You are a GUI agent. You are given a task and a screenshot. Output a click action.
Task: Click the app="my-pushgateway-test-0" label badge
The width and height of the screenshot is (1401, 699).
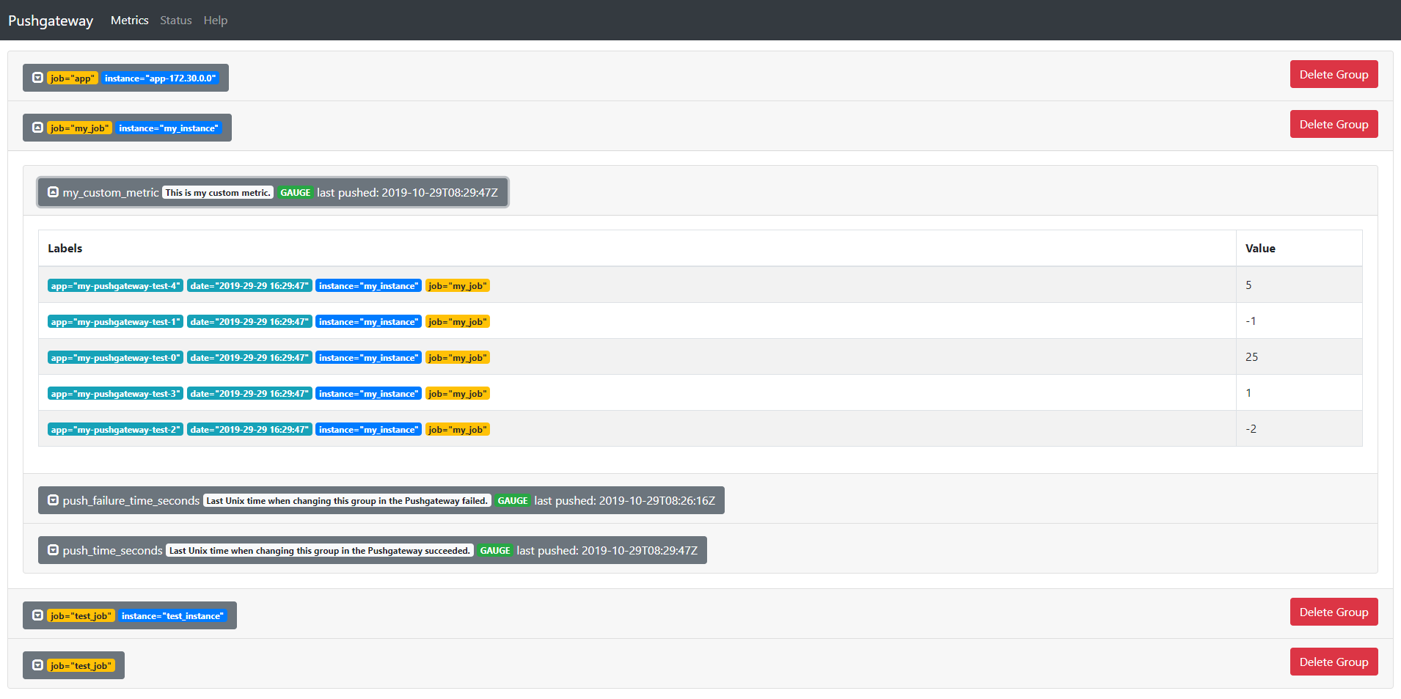coord(114,357)
